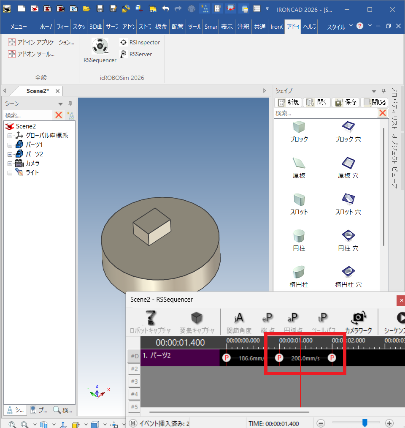
Task: Expand the パーツ1 tree node
Action: [10, 145]
